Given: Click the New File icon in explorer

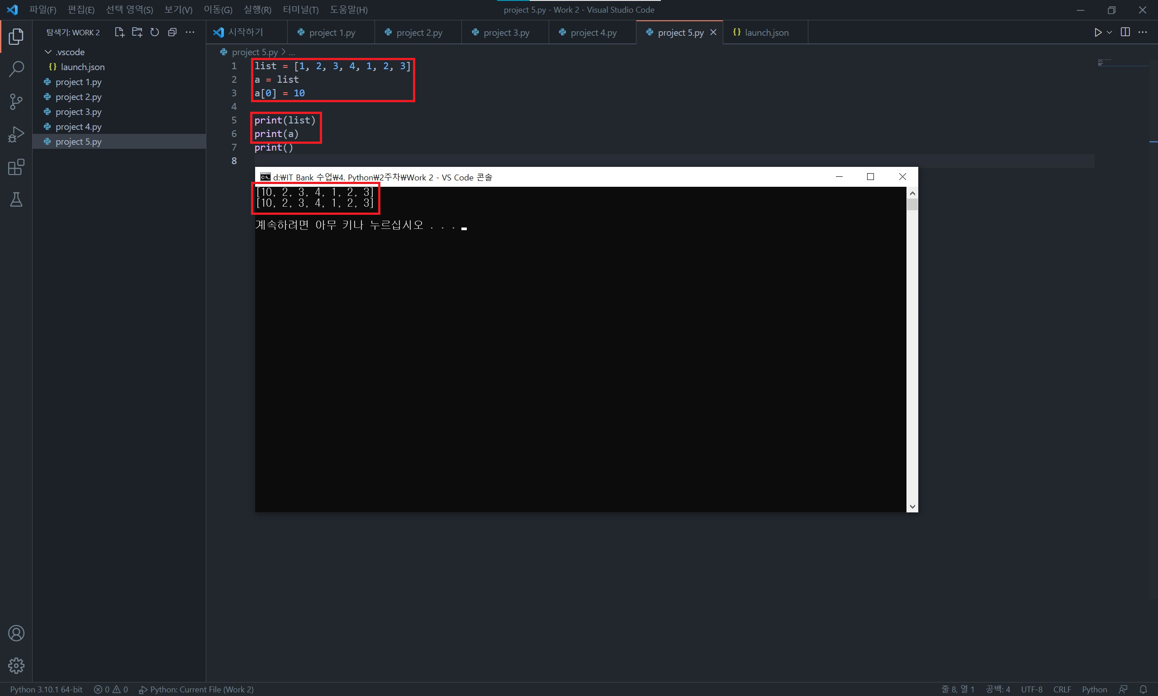Looking at the screenshot, I should point(119,33).
